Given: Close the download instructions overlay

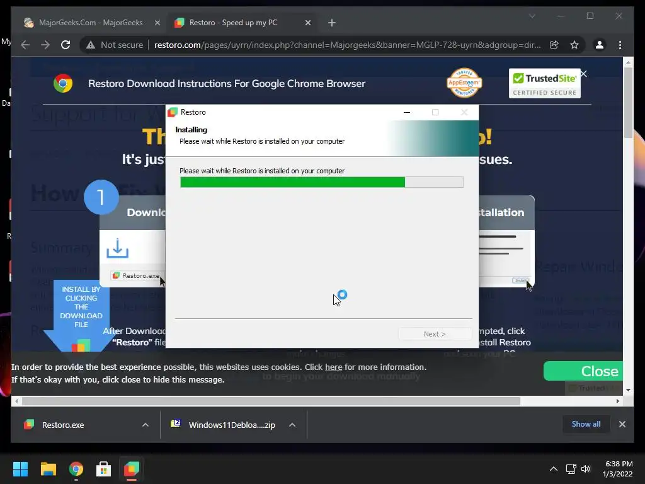Looking at the screenshot, I should pos(583,74).
